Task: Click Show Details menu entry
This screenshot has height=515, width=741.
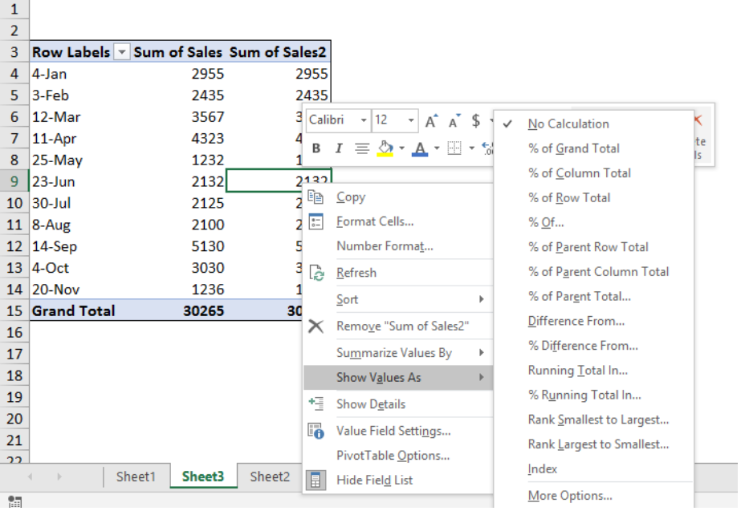Action: [x=398, y=404]
